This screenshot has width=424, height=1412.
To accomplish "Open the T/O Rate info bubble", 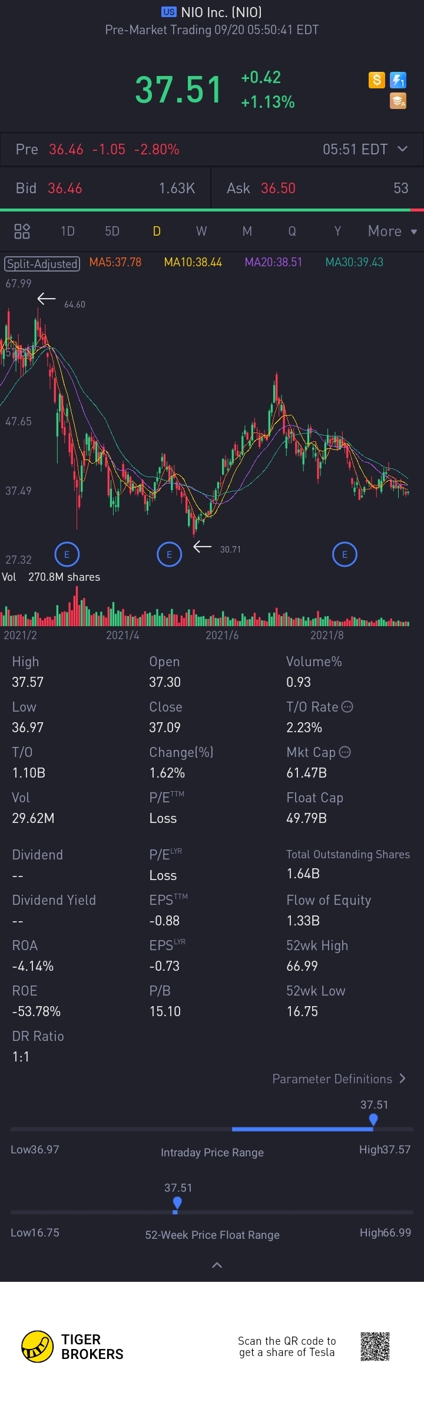I will [347, 706].
